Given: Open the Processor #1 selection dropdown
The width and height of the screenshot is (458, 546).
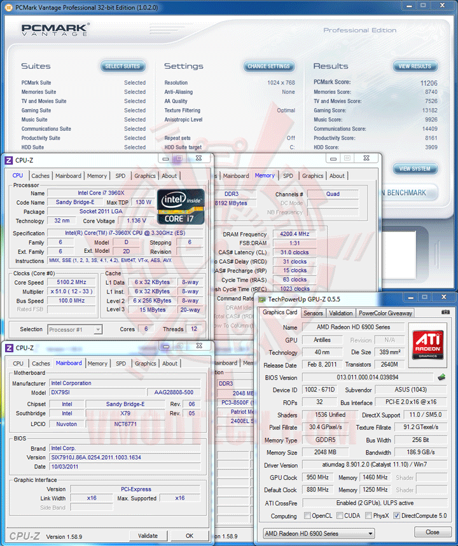Looking at the screenshot, I should pyautogui.click(x=75, y=329).
